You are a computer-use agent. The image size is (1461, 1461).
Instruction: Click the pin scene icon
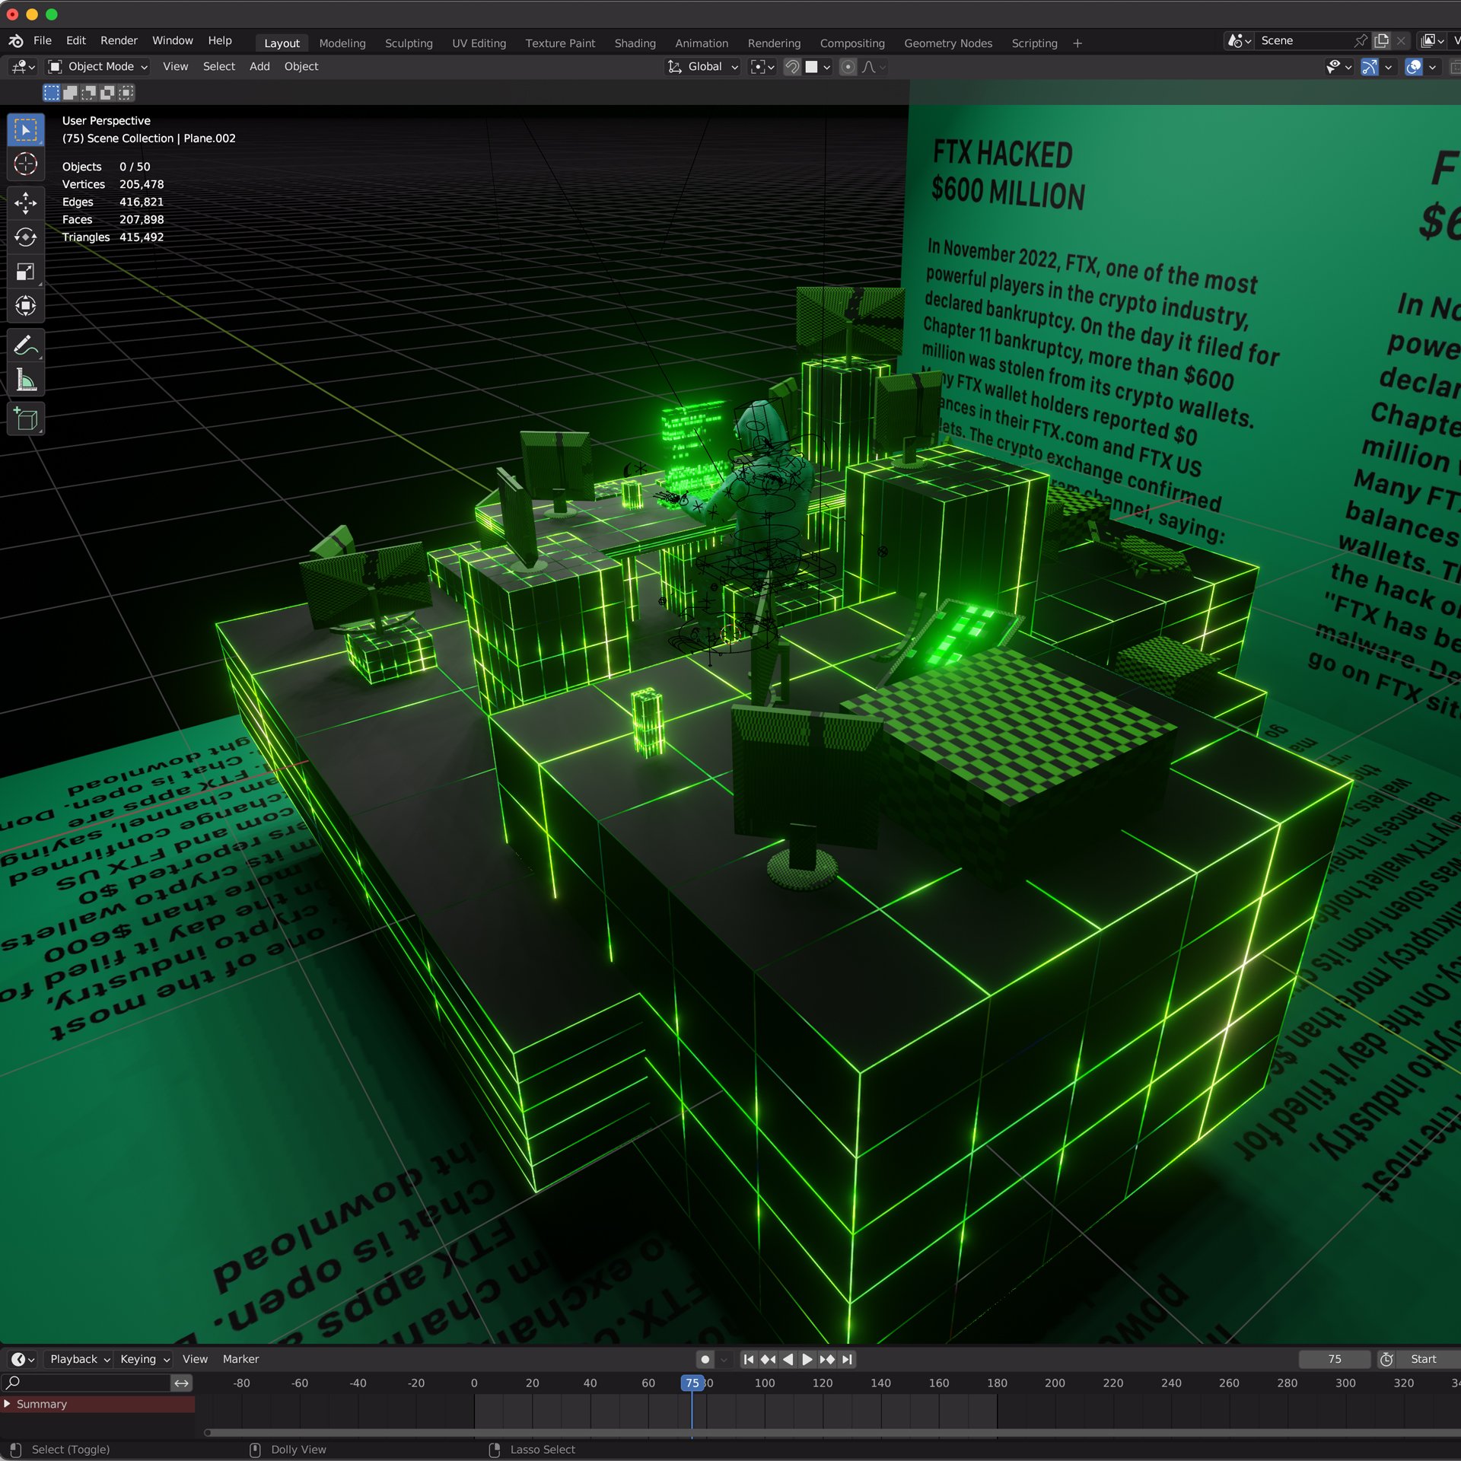pos(1361,41)
